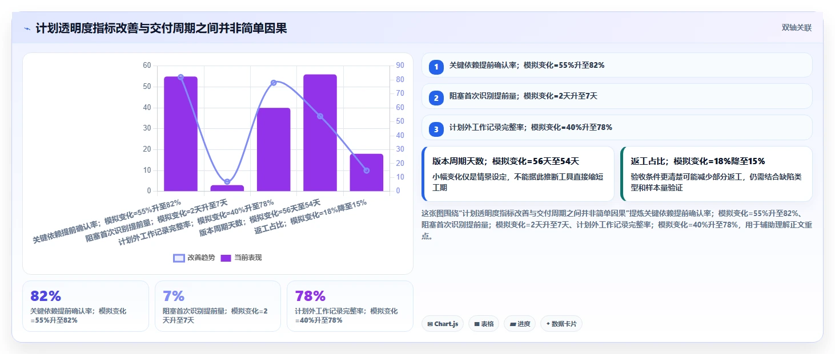Click the tallest bar for 版本周期天数
The image size is (835, 354).
320,133
